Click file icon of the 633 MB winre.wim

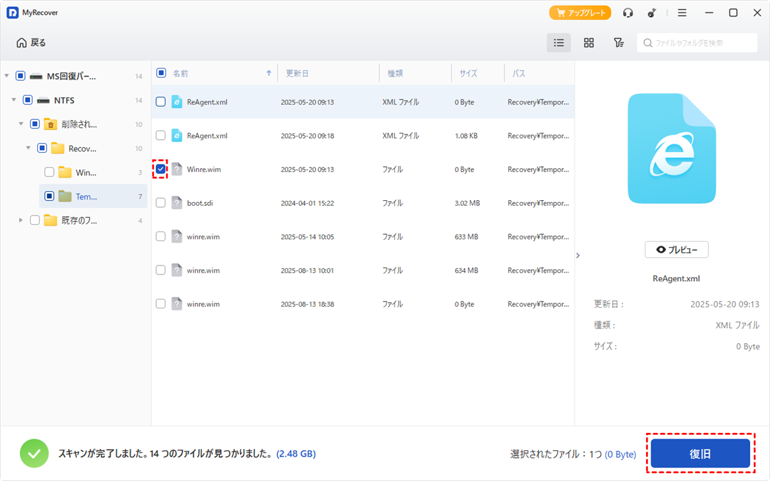(176, 237)
